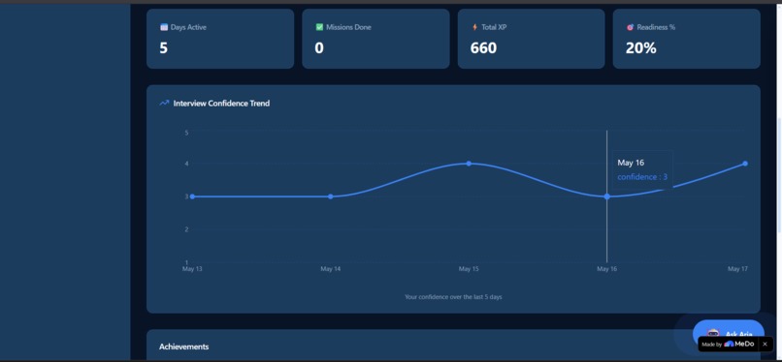Open the Made by MeDo link
This screenshot has width=782, height=362.
tap(728, 345)
